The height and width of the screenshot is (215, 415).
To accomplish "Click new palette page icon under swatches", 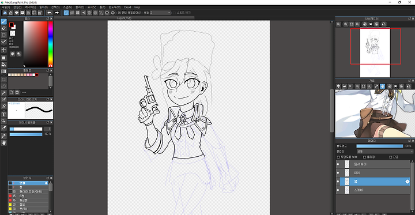I will pyautogui.click(x=12, y=92).
